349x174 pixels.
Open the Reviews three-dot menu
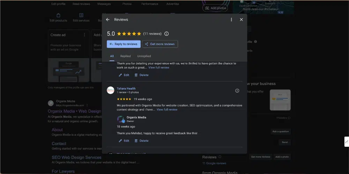pyautogui.click(x=231, y=20)
